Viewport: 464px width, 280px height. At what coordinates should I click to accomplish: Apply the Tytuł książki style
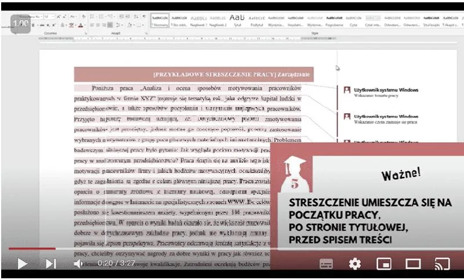pos(431,21)
